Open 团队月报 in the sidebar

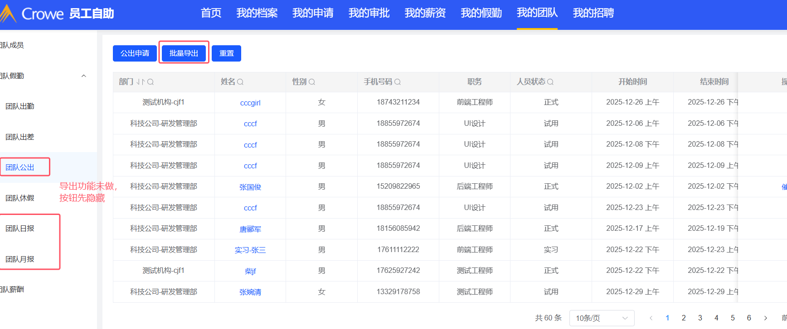coord(20,259)
